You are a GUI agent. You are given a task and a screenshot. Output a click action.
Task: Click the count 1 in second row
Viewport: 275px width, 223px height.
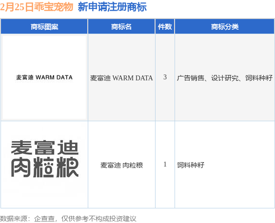pyautogui.click(x=165, y=164)
